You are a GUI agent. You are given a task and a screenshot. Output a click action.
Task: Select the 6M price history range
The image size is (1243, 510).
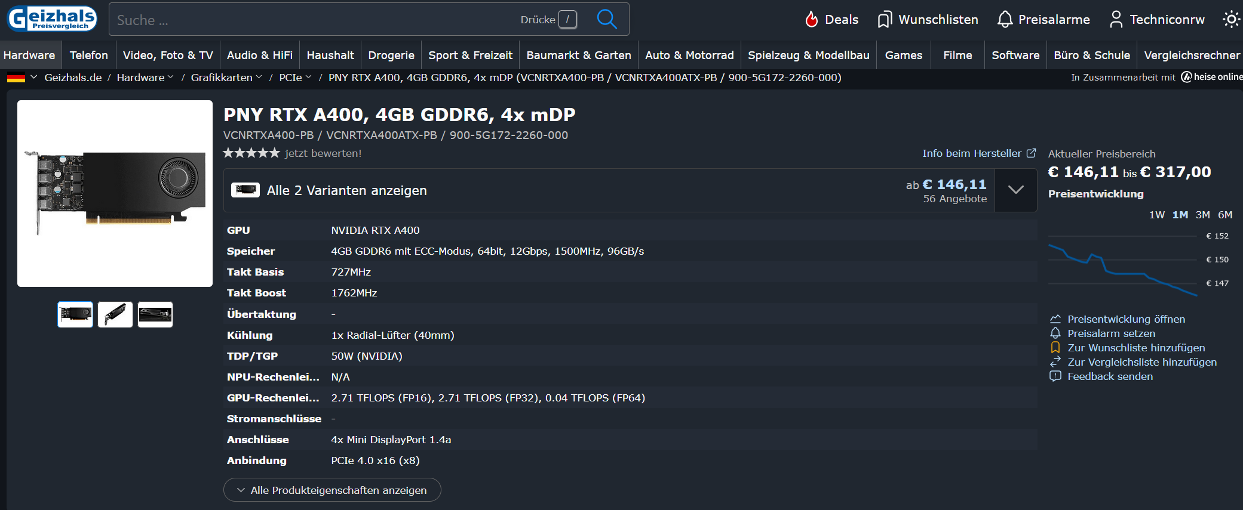1225,215
